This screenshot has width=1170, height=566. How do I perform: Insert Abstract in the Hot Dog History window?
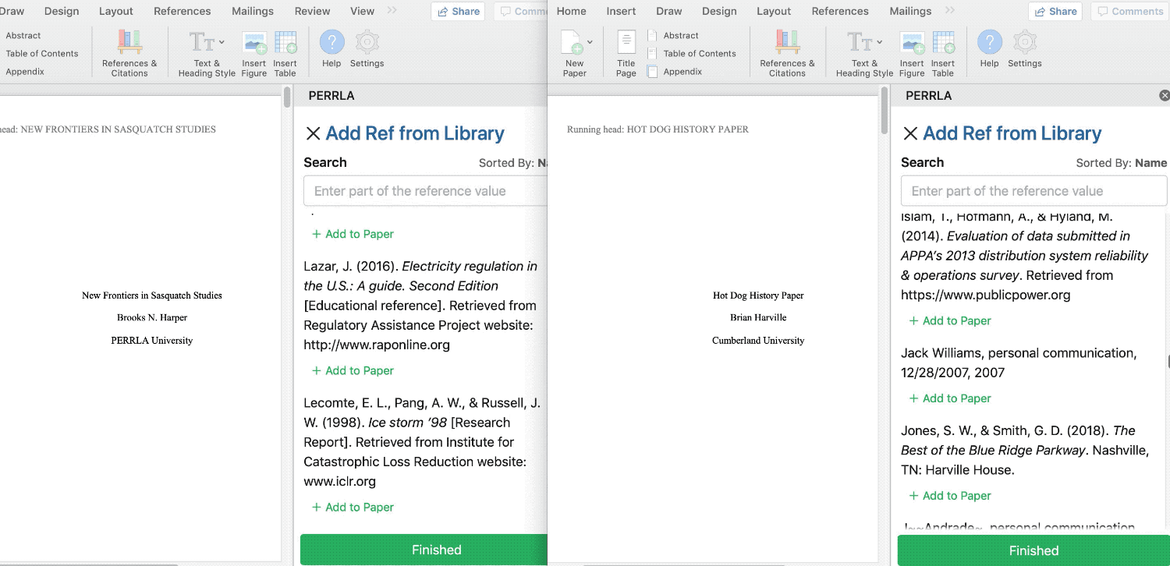(672, 36)
